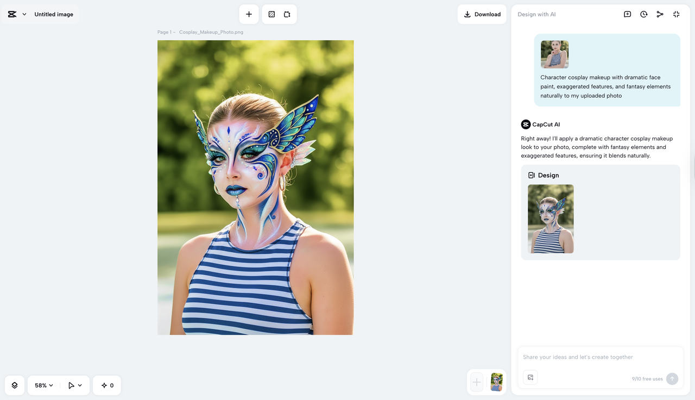Collapse the Design with AI panel
This screenshot has width=695, height=400.
[x=676, y=14]
